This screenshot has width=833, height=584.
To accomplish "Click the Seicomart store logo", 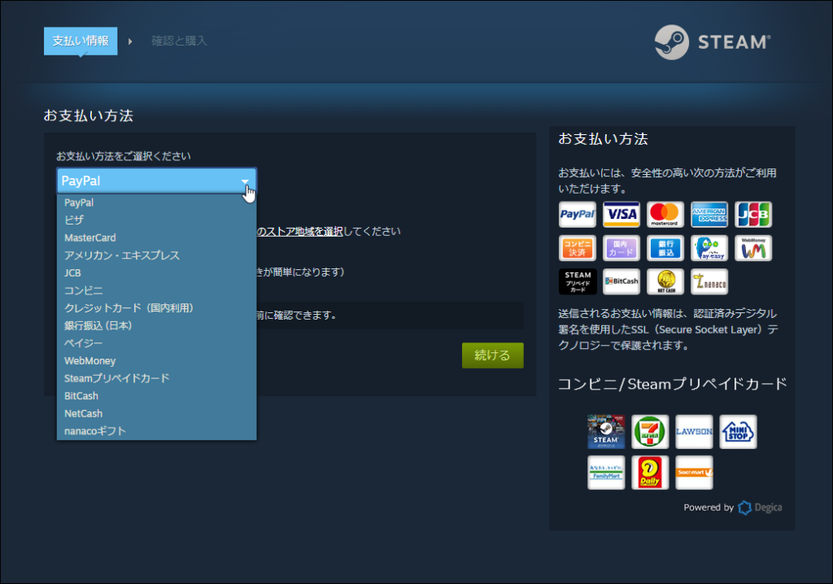I will pyautogui.click(x=694, y=473).
